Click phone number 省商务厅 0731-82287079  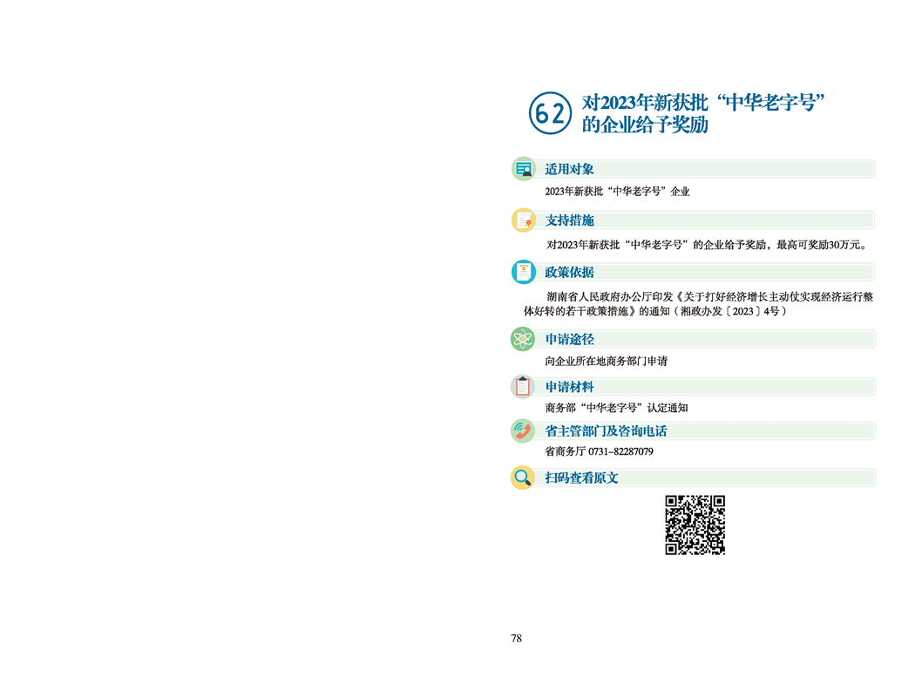(x=600, y=451)
